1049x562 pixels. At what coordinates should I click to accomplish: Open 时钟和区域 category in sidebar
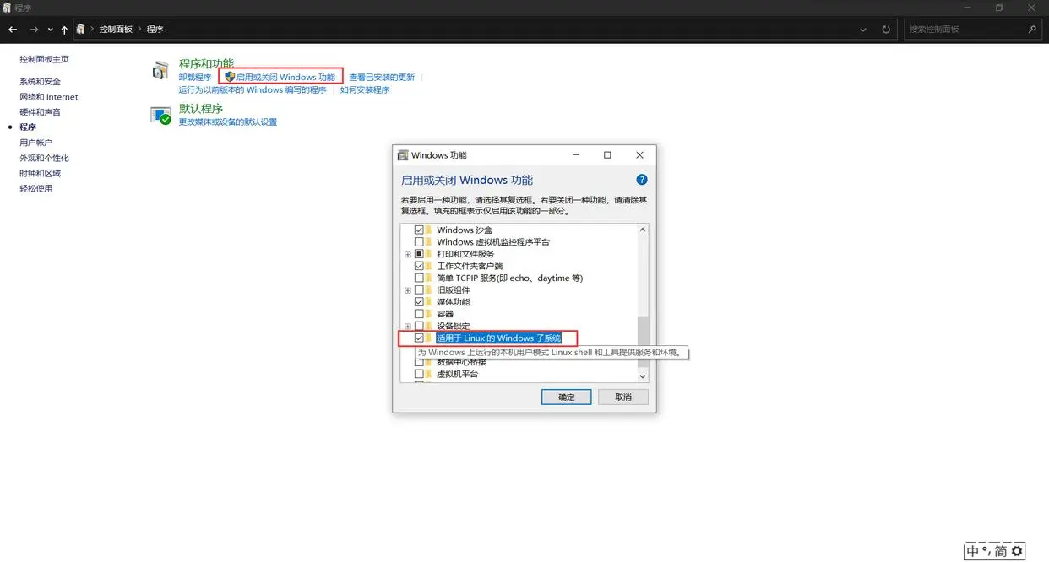(x=40, y=173)
